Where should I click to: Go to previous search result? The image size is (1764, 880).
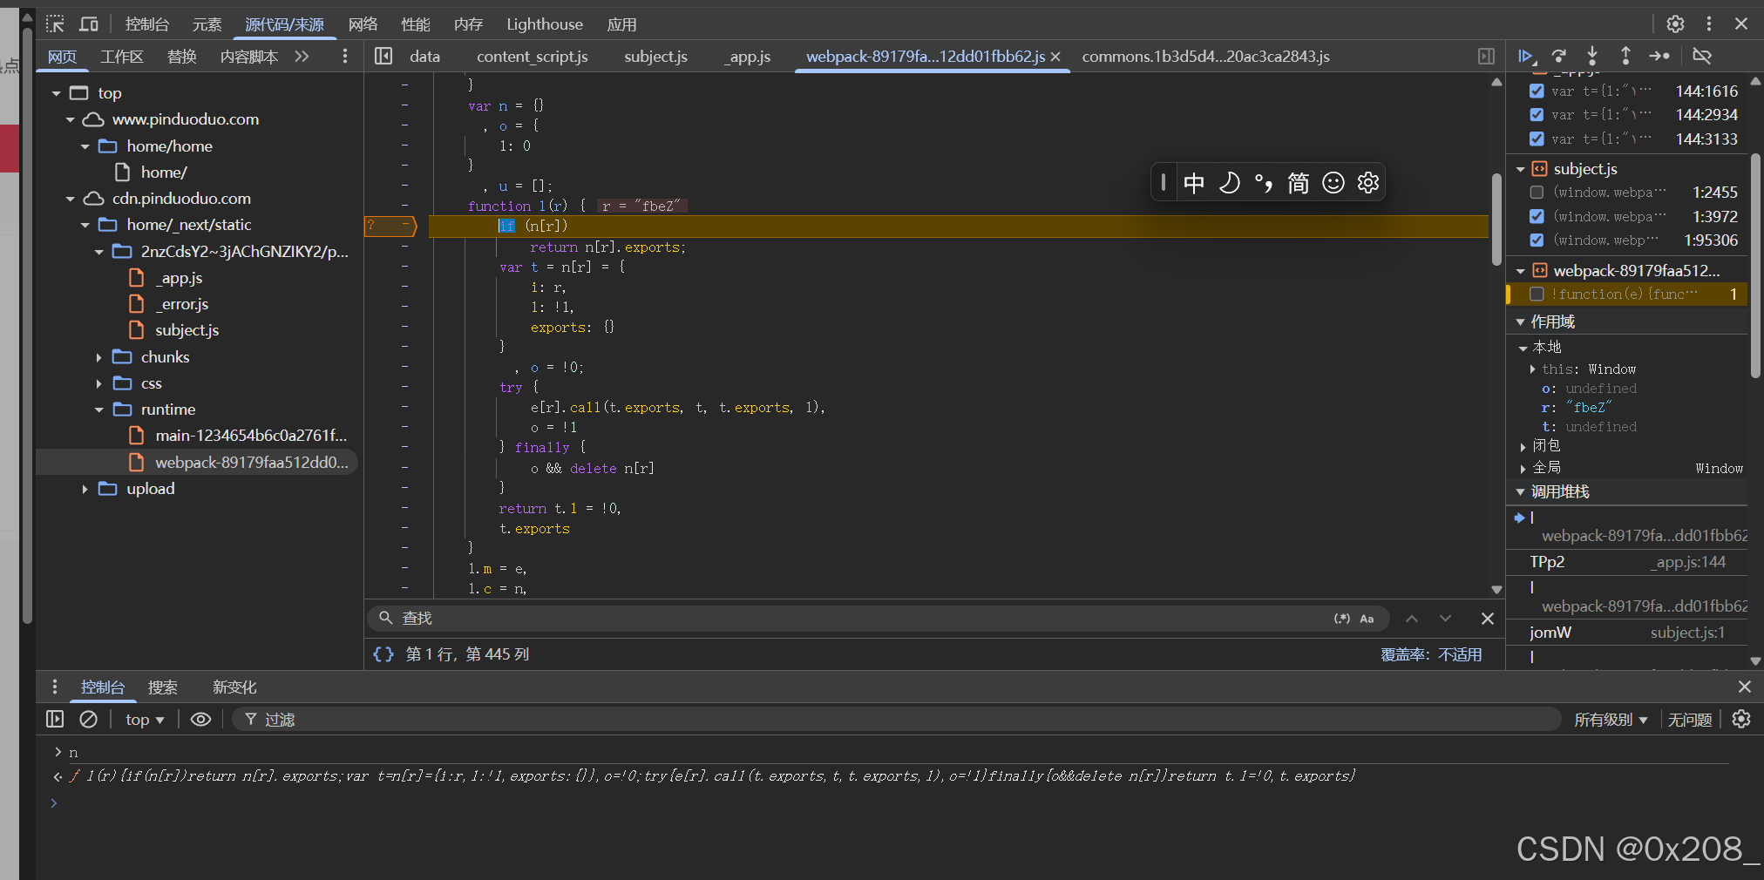(1412, 619)
